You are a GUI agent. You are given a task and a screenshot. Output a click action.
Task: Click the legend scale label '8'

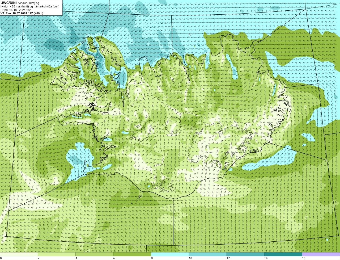tap(152, 258)
